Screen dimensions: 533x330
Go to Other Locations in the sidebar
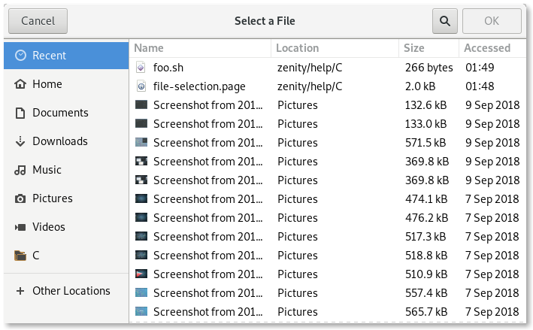tap(71, 291)
